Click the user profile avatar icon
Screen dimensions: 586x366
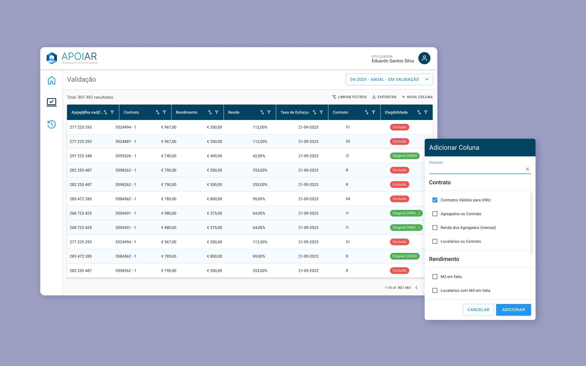[424, 58]
